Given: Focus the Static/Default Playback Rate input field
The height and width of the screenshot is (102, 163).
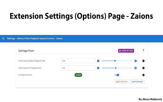Looking at the screenshot, I should tap(78, 61).
